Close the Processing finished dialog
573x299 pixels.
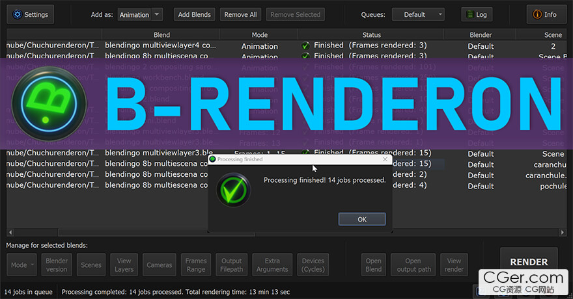tap(385, 159)
